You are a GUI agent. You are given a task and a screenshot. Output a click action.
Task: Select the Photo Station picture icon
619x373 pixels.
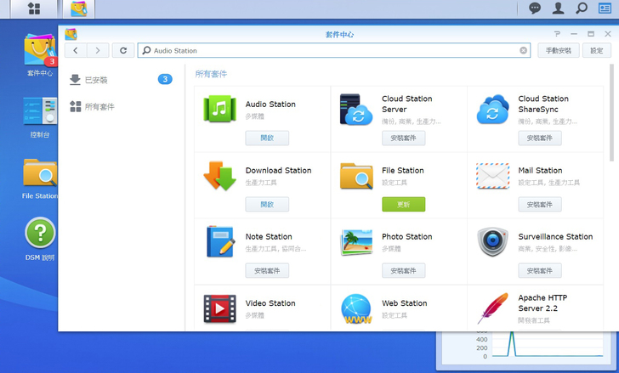click(356, 242)
